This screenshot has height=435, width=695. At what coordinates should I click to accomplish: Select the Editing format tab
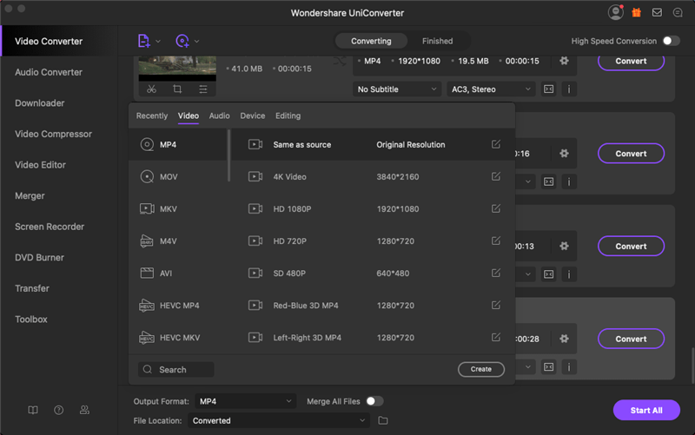point(288,115)
